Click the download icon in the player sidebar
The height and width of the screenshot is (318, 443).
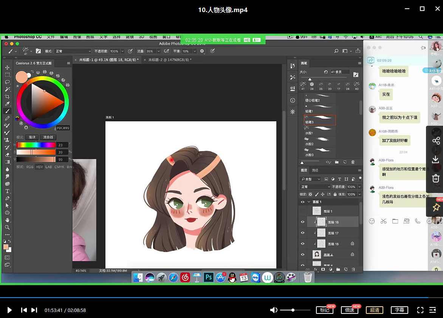click(436, 159)
